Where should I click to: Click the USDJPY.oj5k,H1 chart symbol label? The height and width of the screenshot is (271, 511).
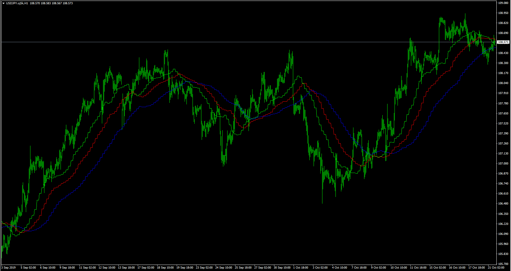pyautogui.click(x=17, y=3)
